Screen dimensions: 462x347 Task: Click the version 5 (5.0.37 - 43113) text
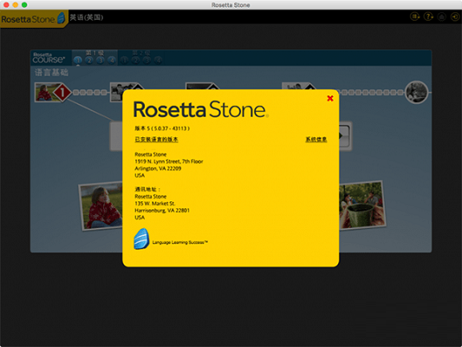click(162, 128)
